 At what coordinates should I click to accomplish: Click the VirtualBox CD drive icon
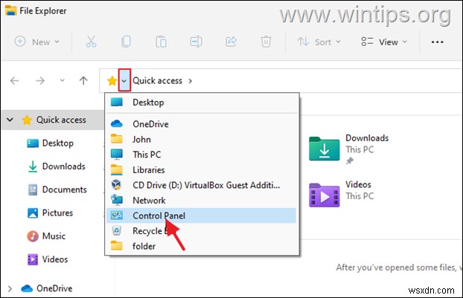[116, 185]
